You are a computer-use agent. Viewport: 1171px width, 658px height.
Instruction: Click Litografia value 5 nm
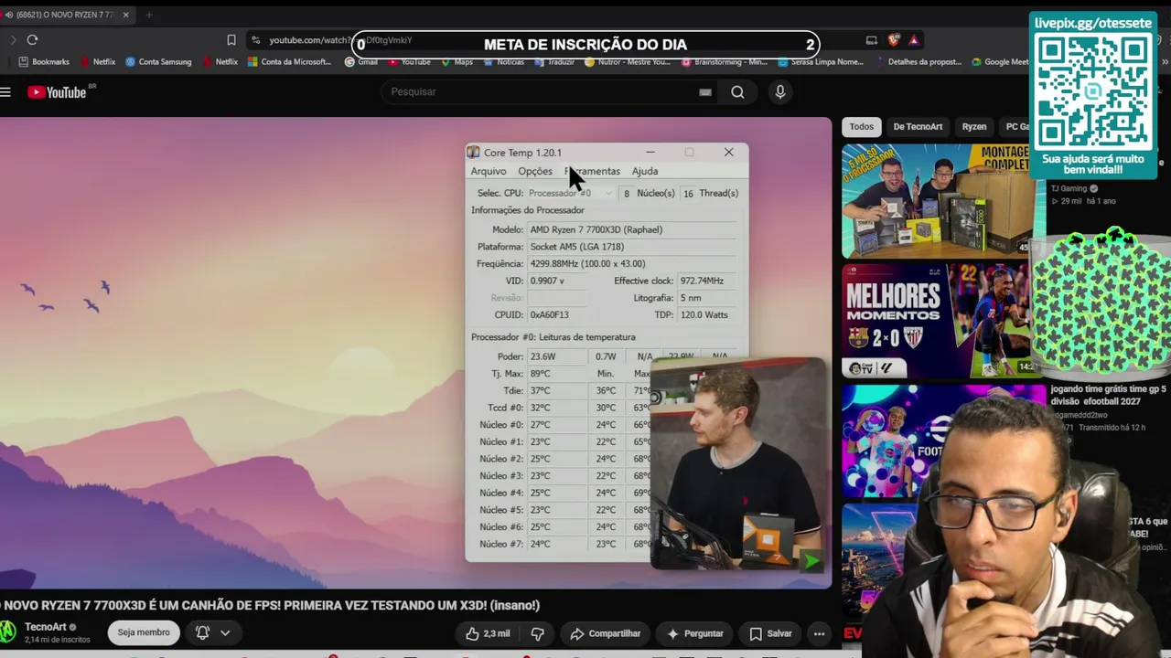point(692,298)
